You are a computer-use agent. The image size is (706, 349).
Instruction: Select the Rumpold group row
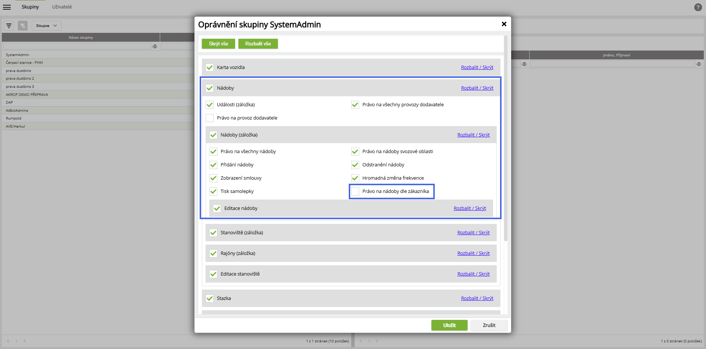(98, 118)
